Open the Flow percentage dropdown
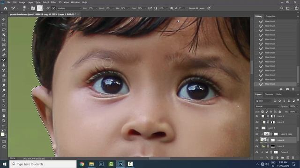Screen dimensions: 300x168 coord(145,8)
